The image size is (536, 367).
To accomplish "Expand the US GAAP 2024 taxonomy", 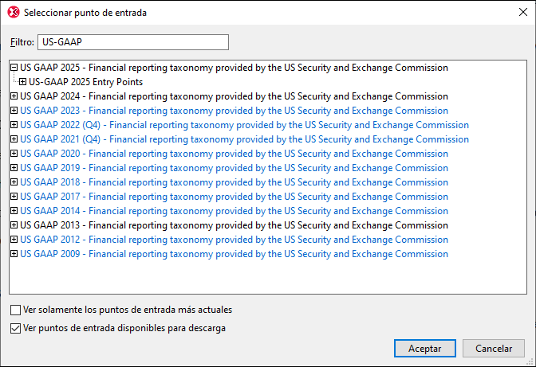I will (x=14, y=96).
